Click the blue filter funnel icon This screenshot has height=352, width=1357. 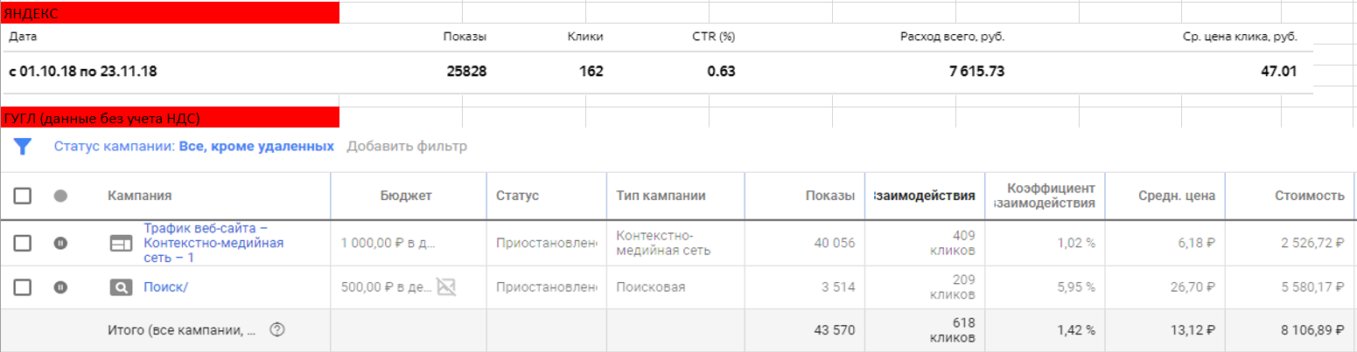coord(23,146)
